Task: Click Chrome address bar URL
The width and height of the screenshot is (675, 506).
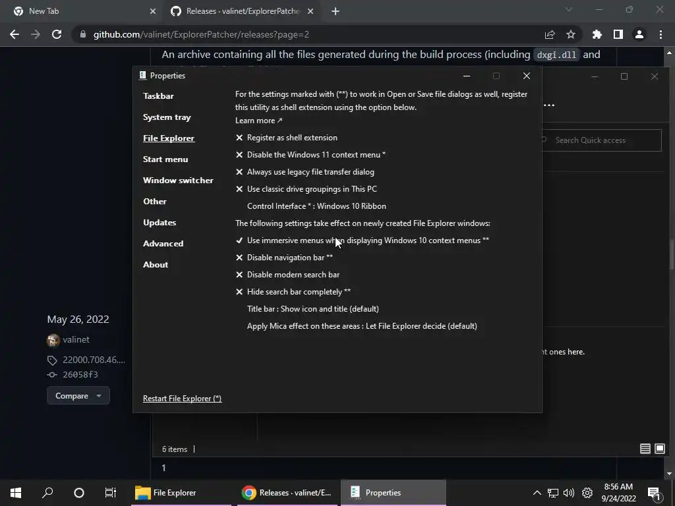Action: tap(201, 34)
